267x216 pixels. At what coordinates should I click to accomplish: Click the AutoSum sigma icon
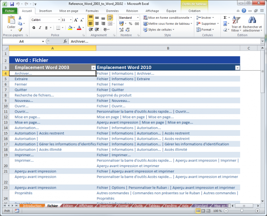(225, 18)
